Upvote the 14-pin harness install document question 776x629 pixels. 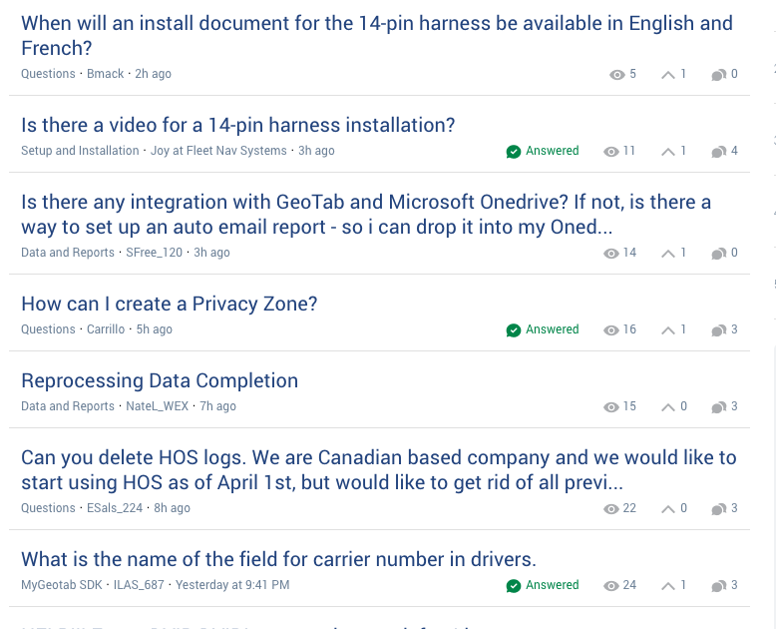667,75
